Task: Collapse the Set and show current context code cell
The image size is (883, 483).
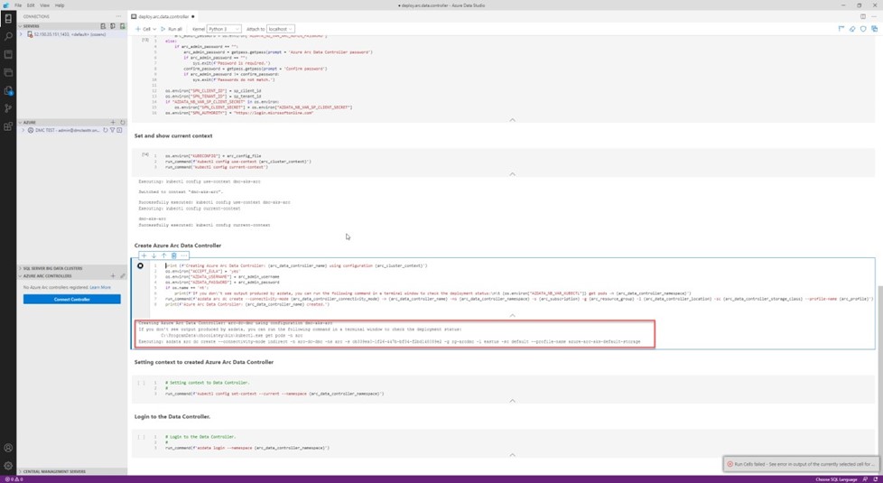Action: click(x=512, y=174)
